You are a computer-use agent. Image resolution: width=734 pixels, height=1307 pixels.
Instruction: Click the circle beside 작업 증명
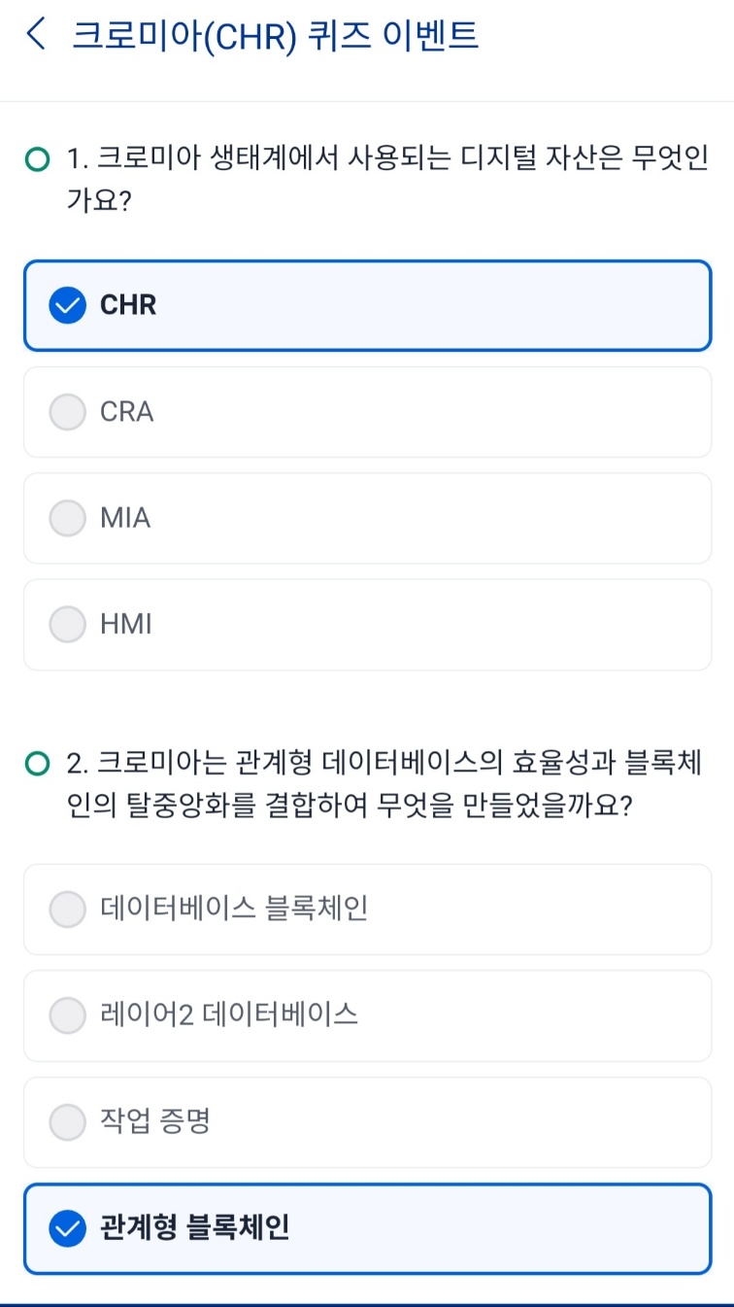click(67, 1122)
